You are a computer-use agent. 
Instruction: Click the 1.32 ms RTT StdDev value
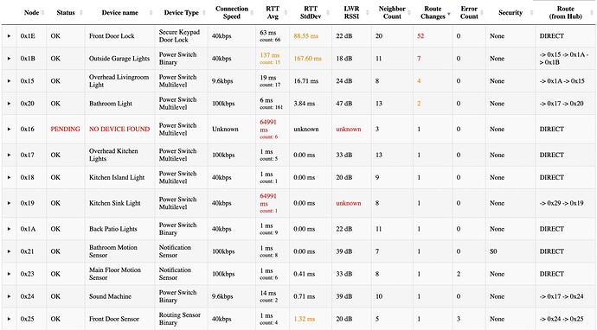305,319
